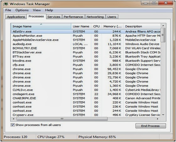The width and height of the screenshot is (176, 142).
Task: Select the BCMWLTRY.EXE process
Action: [x=86, y=48]
